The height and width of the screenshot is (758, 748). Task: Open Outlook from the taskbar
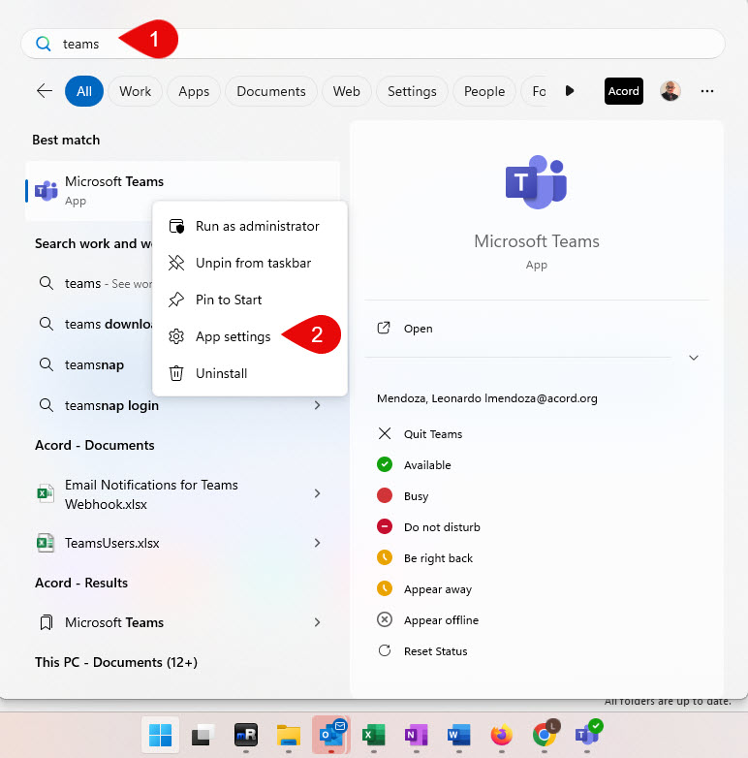pyautogui.click(x=330, y=735)
